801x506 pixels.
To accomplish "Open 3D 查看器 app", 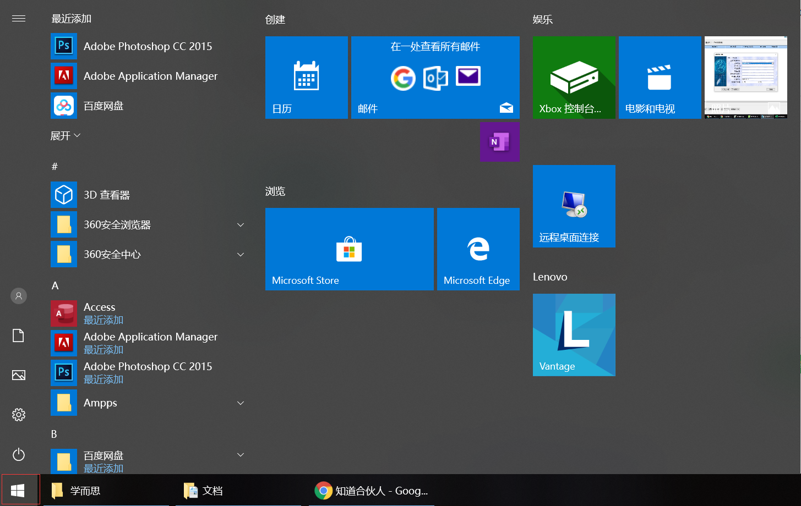I will [149, 195].
